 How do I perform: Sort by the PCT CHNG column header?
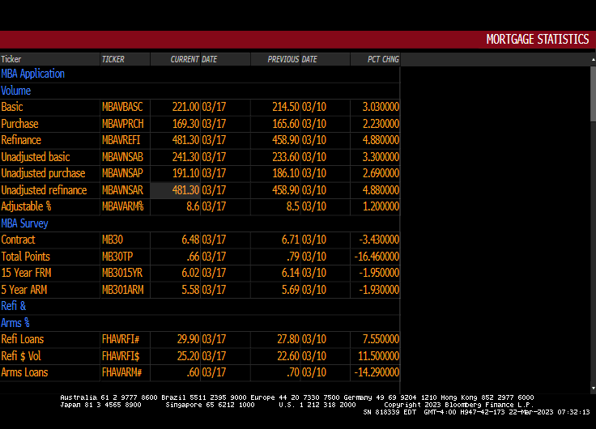[x=383, y=59]
